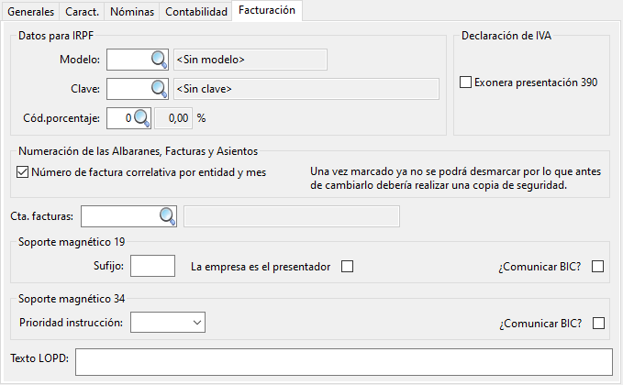
Task: Toggle Número de factura correlativa checkbox
Action: coord(23,171)
